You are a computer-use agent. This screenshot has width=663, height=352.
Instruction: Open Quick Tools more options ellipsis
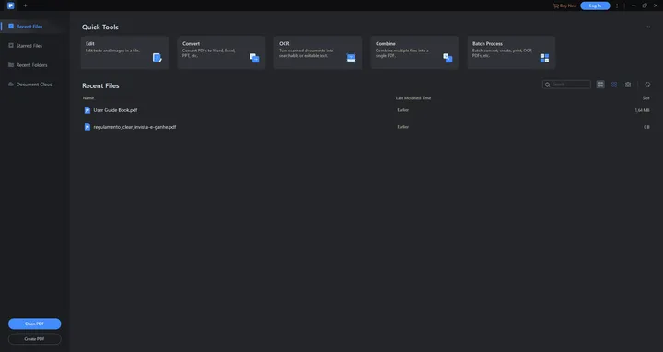647,27
